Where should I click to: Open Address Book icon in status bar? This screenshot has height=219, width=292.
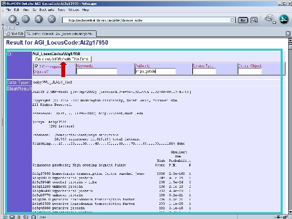click(x=33, y=217)
